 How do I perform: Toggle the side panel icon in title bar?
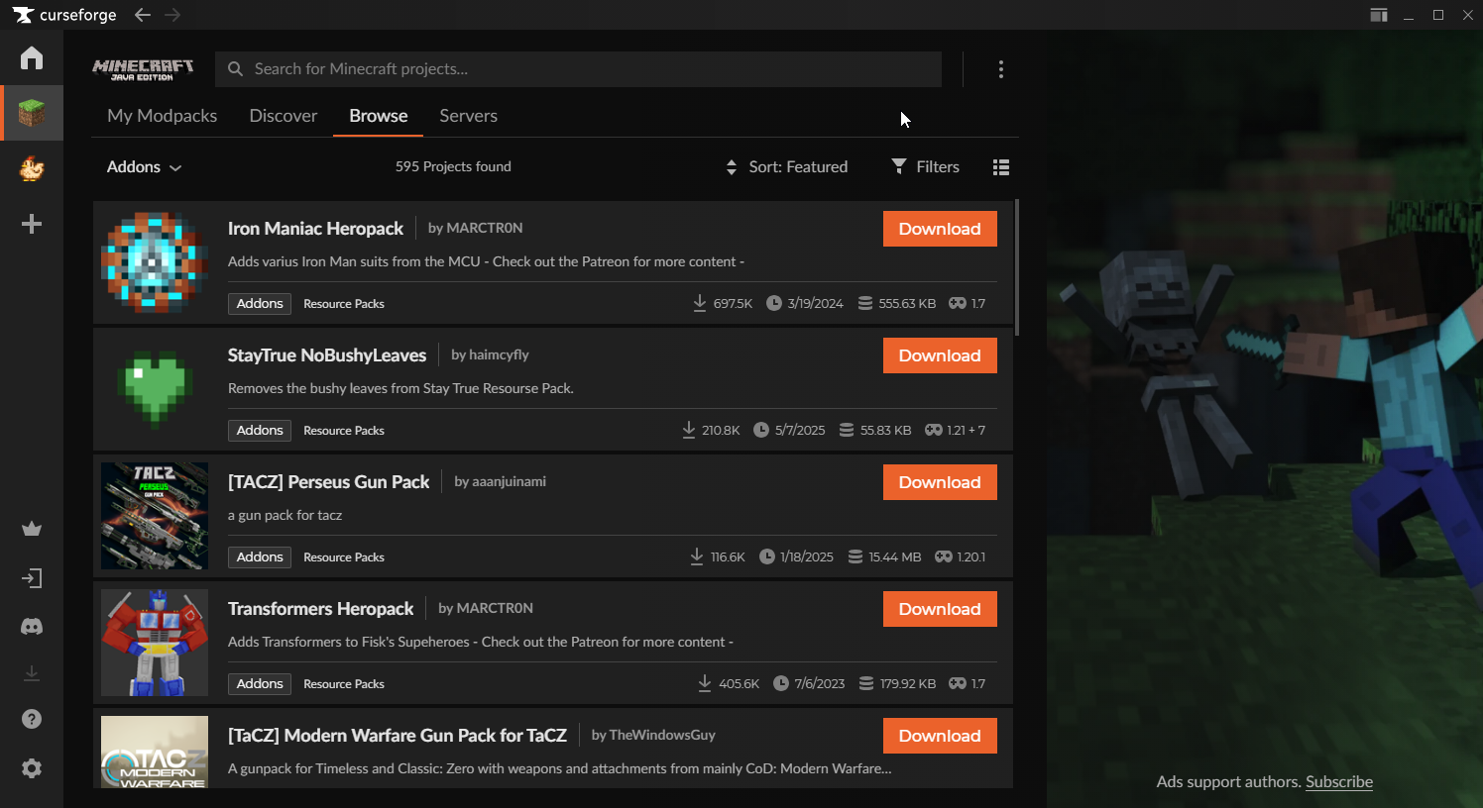(1379, 15)
